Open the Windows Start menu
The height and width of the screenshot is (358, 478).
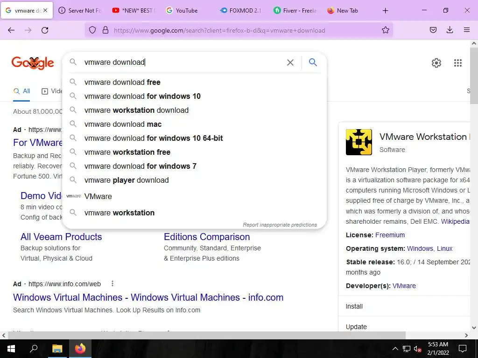(x=11, y=349)
